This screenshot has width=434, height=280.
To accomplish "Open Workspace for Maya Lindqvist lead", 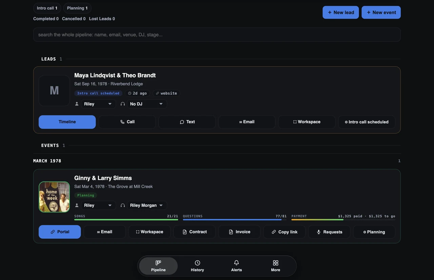I will [x=307, y=122].
